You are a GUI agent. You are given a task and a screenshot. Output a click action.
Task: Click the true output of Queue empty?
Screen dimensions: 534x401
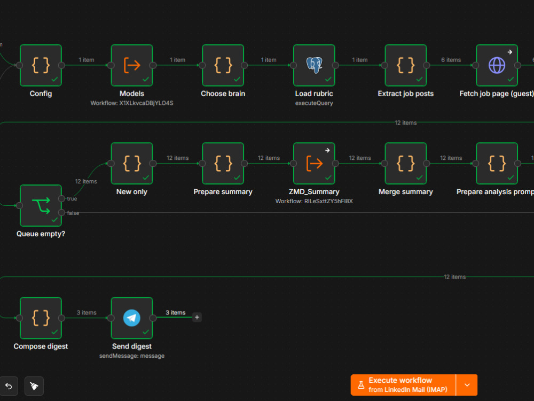[x=61, y=198]
